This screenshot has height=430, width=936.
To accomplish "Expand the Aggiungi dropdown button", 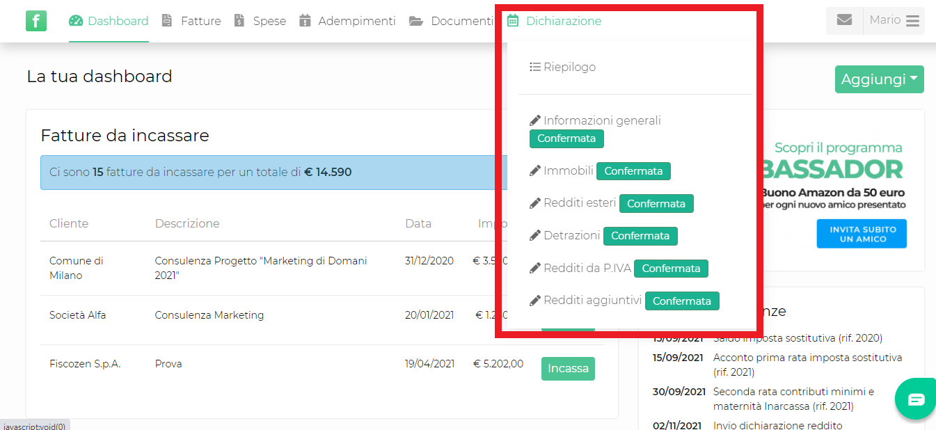I will click(879, 79).
